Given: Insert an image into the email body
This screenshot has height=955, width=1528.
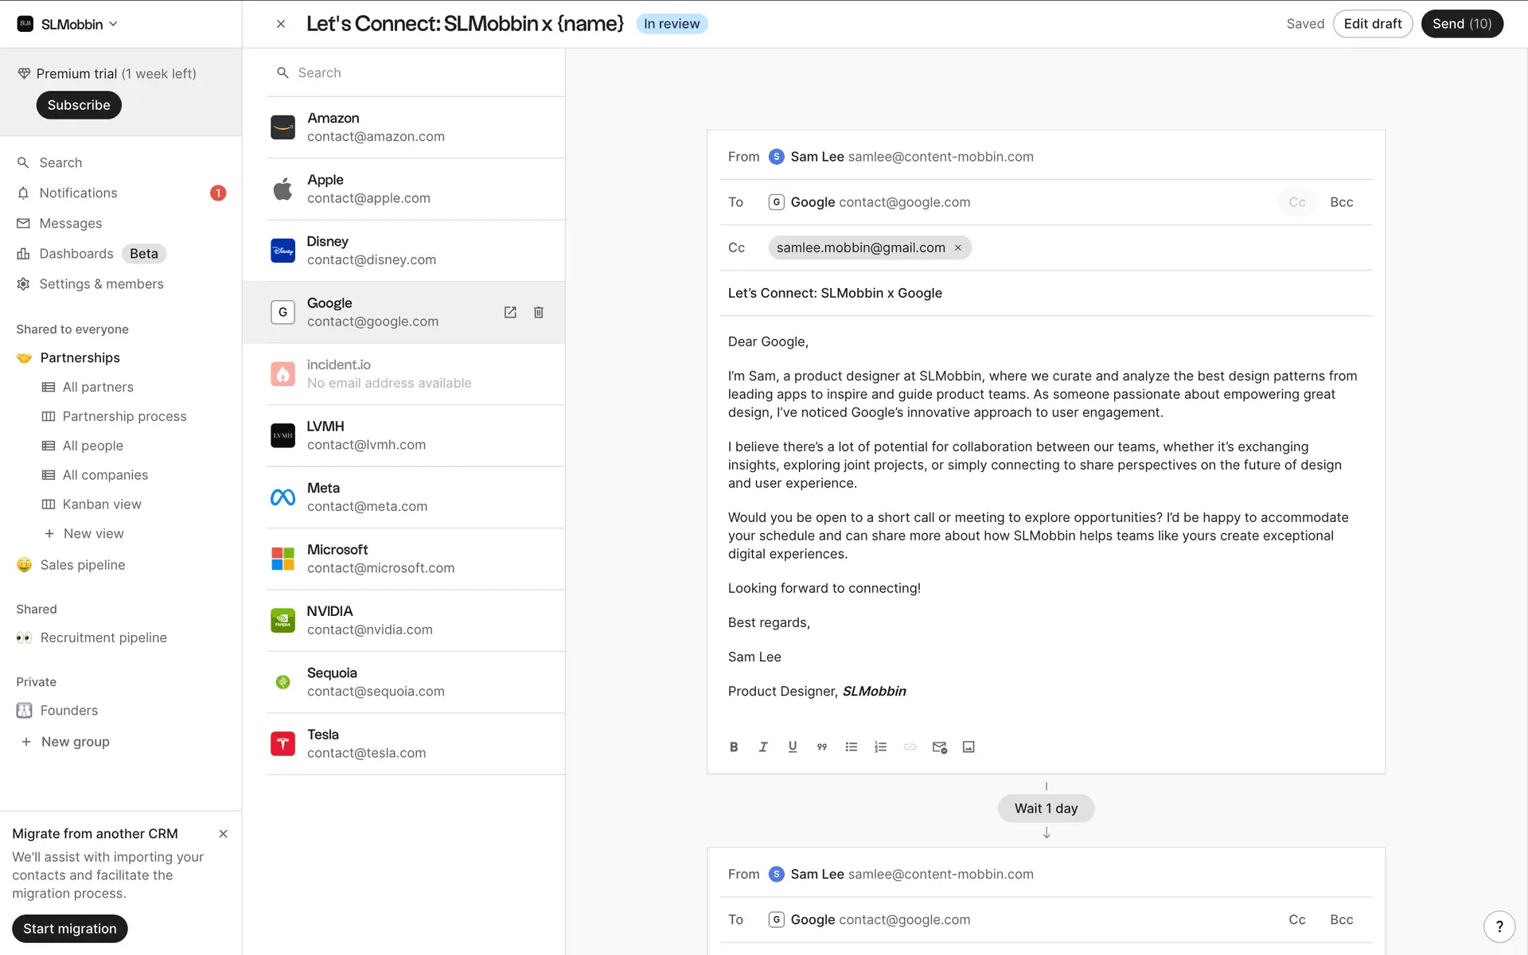Looking at the screenshot, I should [x=969, y=746].
